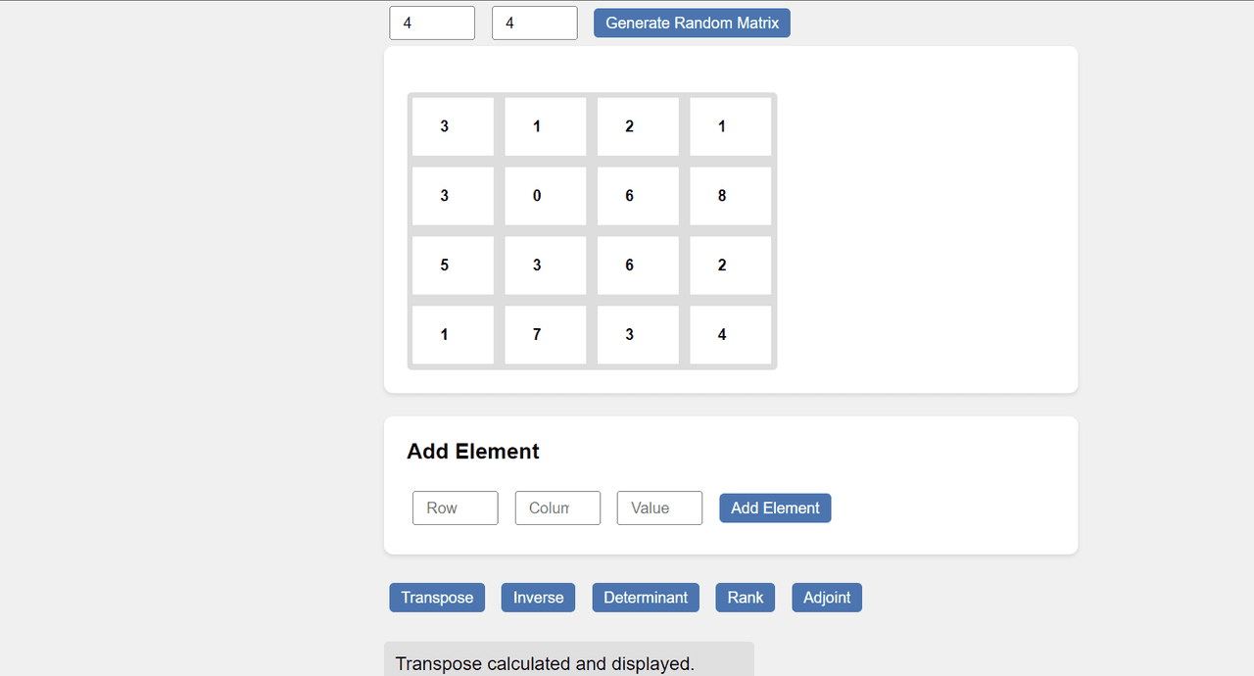Focus the size input beside Generate Random Matrix
Image resolution: width=1254 pixels, height=676 pixels.
[534, 24]
